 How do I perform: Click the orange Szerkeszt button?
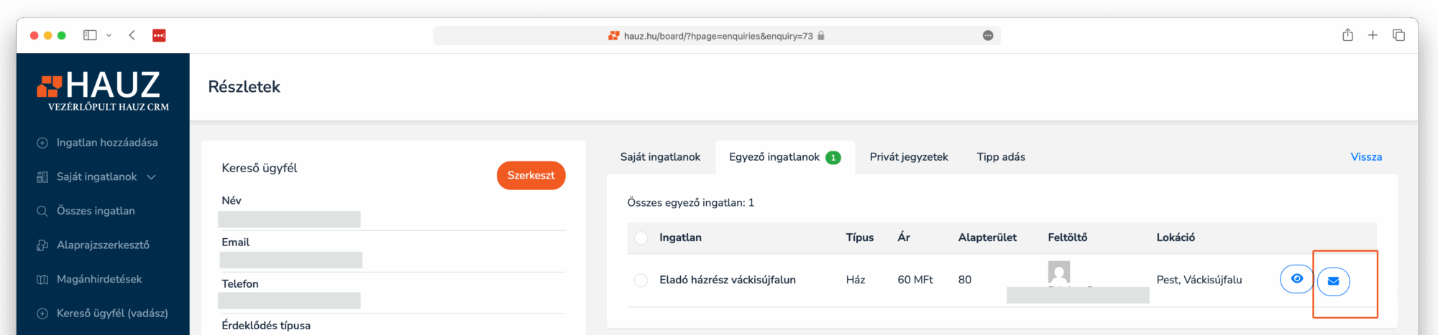pos(531,176)
